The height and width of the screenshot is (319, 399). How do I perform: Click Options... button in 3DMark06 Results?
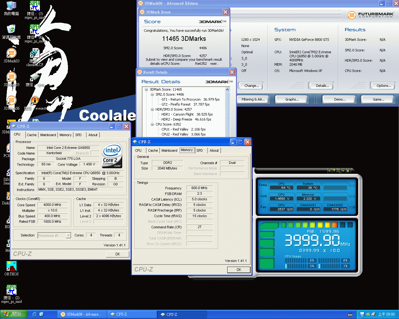384,86
